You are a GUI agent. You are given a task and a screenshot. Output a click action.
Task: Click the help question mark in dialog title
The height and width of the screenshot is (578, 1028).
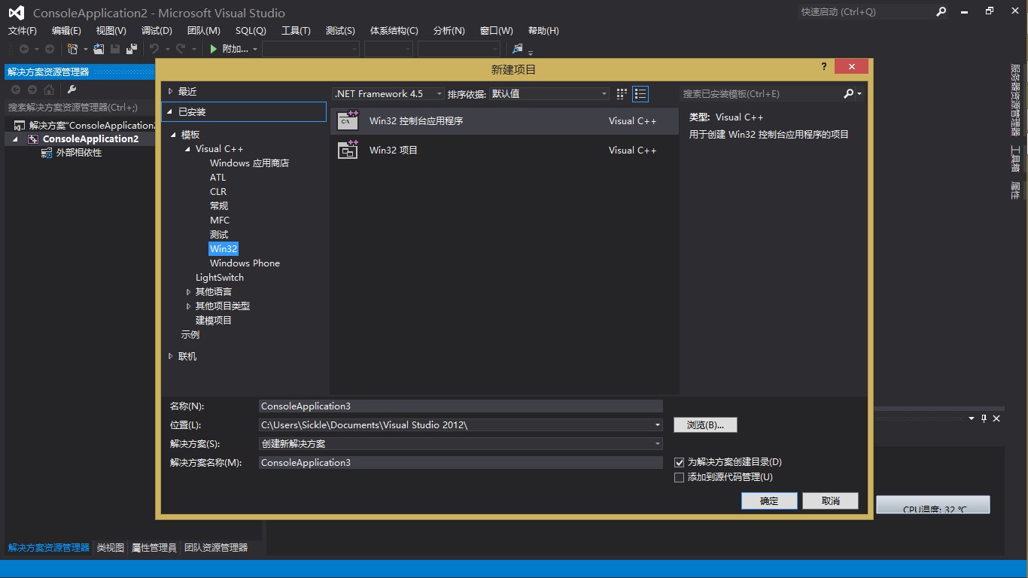[x=825, y=67]
